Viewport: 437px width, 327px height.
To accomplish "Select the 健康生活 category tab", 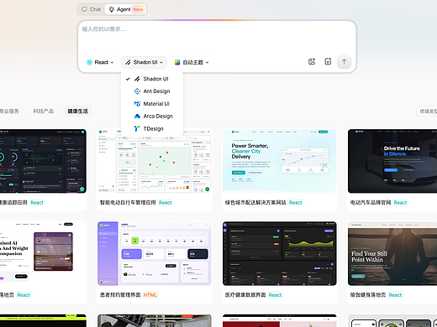I will [77, 112].
